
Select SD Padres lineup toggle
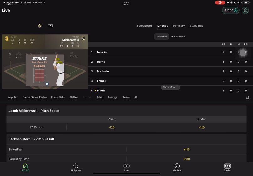coord(161,36)
